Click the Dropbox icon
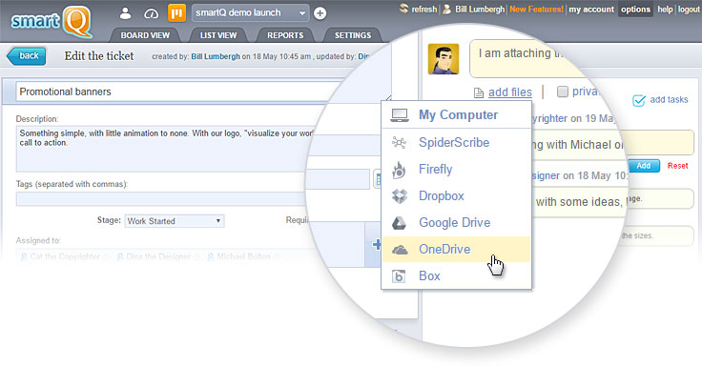 pyautogui.click(x=400, y=196)
